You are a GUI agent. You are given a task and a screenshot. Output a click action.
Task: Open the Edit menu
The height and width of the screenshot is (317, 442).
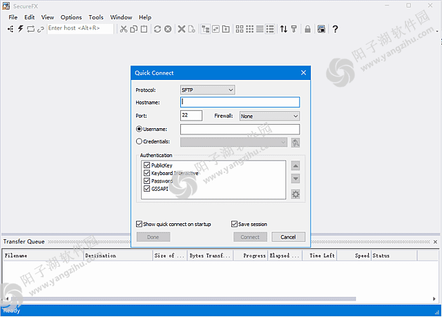pos(29,17)
